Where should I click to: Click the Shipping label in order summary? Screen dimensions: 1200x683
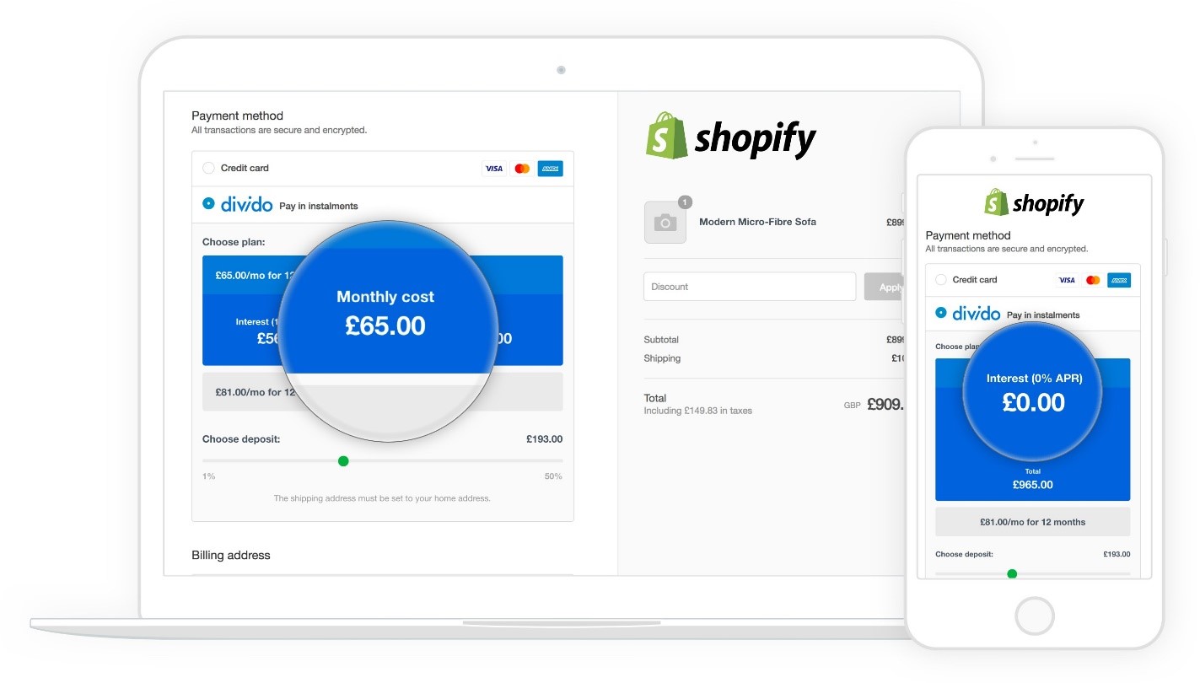[662, 358]
